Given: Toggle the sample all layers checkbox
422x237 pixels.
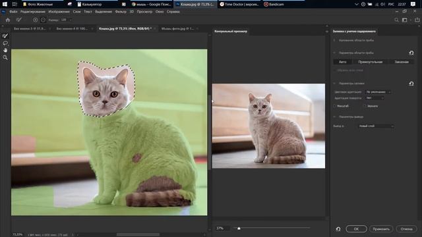Looking at the screenshot, I should tap(335, 70).
